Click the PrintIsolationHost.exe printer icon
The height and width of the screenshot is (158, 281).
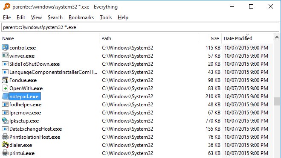(5, 137)
